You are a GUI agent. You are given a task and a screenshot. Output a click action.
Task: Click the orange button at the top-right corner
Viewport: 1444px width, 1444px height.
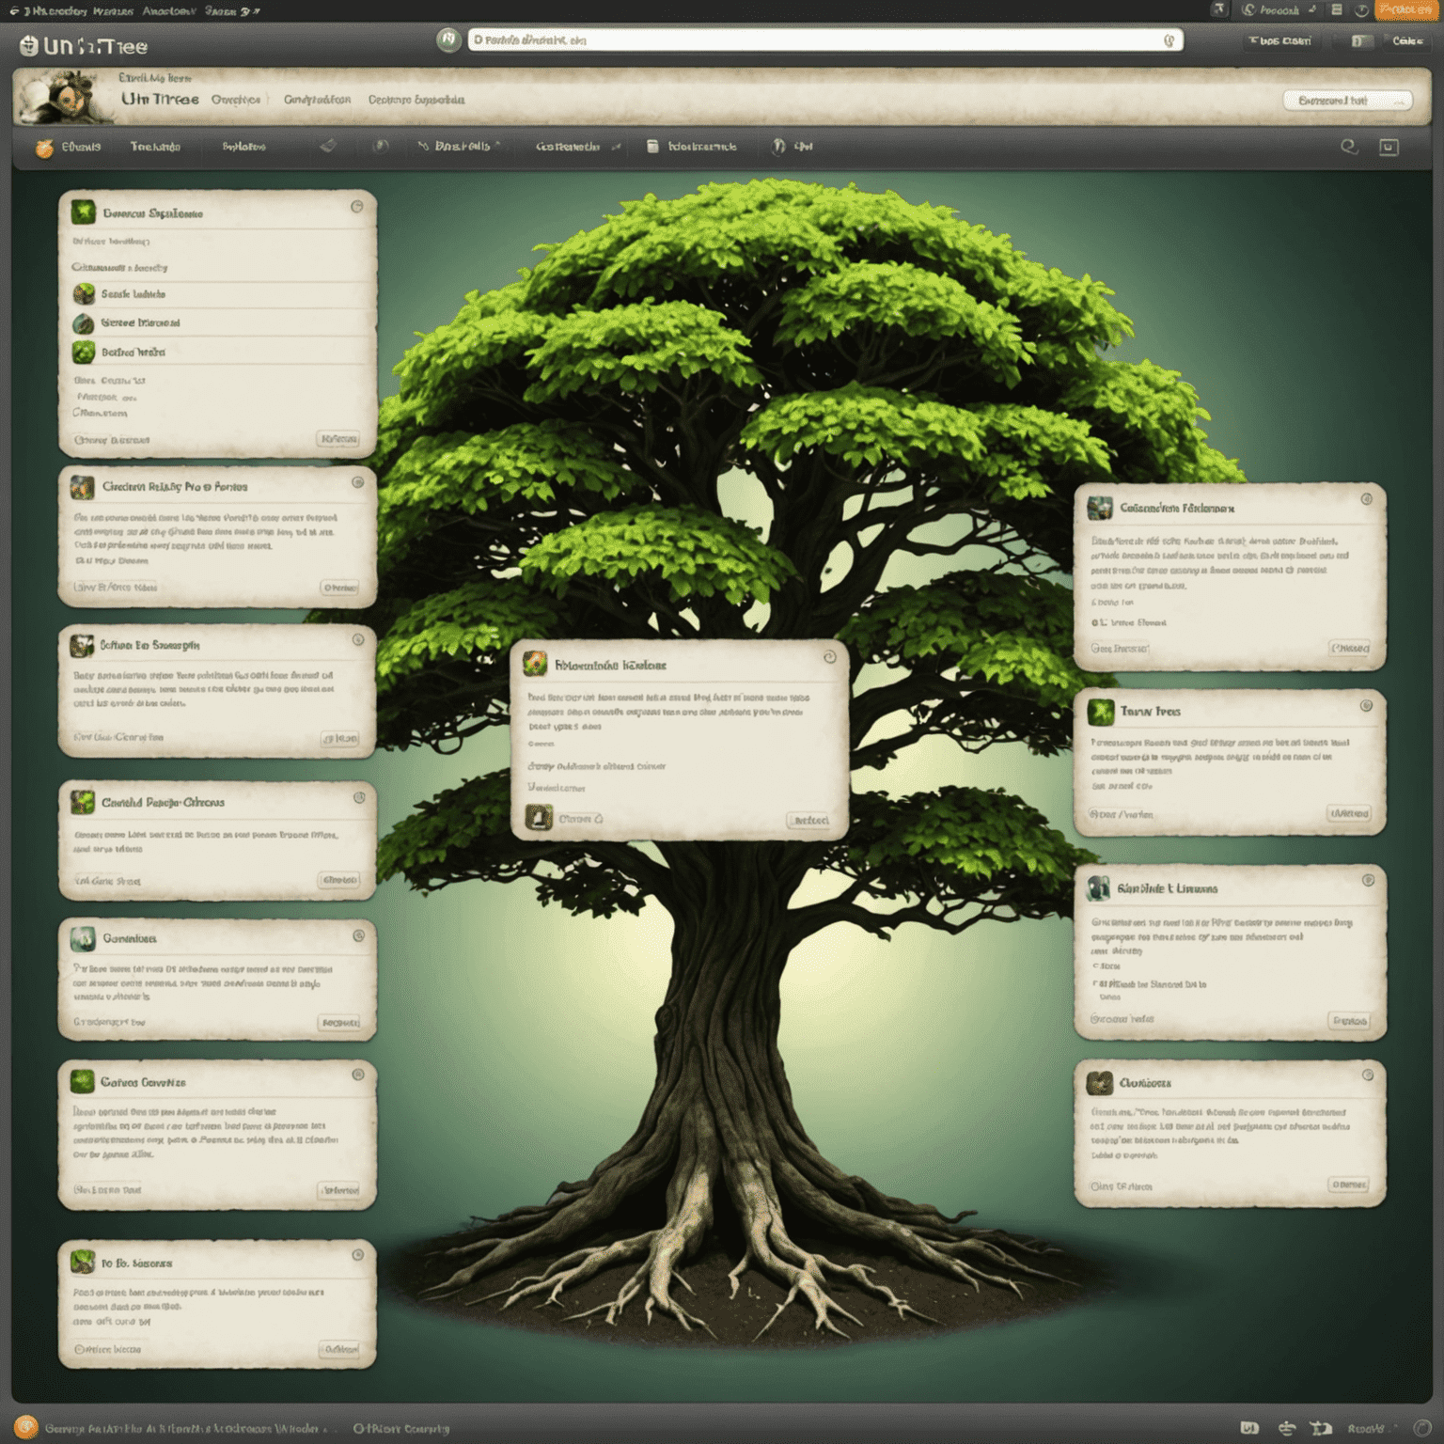coord(1405,9)
